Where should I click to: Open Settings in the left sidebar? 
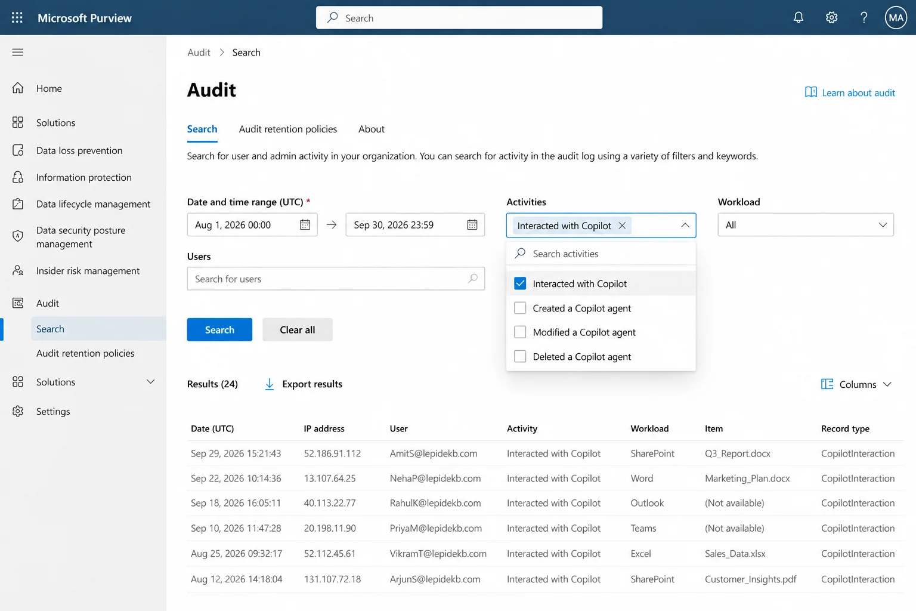tap(53, 412)
